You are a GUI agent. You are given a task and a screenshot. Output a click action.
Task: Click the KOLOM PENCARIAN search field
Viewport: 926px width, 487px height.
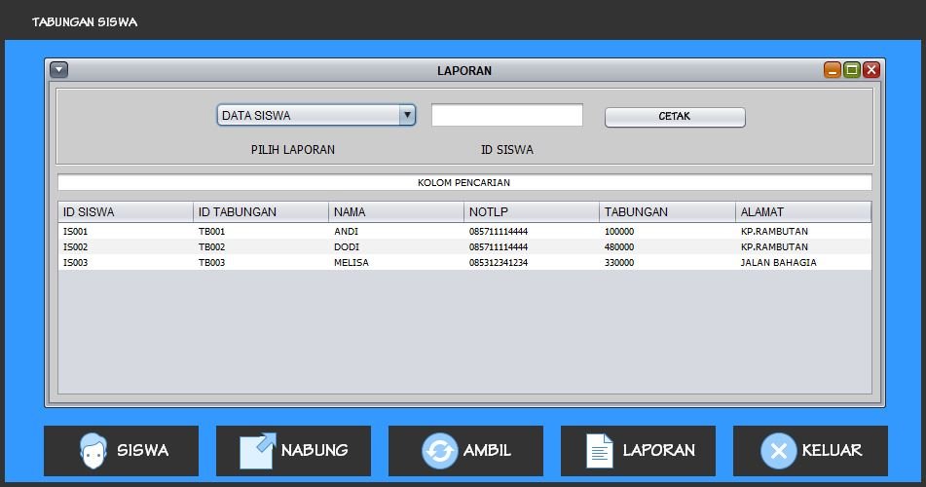pyautogui.click(x=463, y=182)
